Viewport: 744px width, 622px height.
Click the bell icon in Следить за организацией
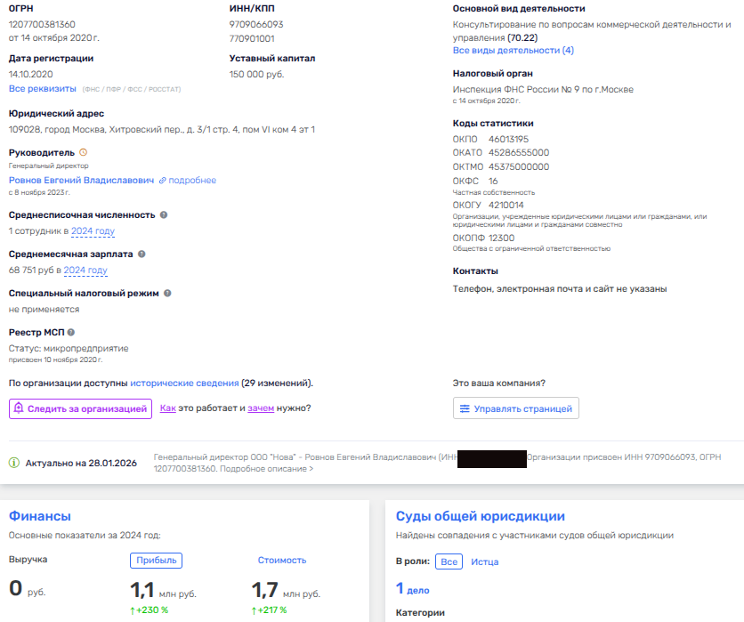[19, 408]
